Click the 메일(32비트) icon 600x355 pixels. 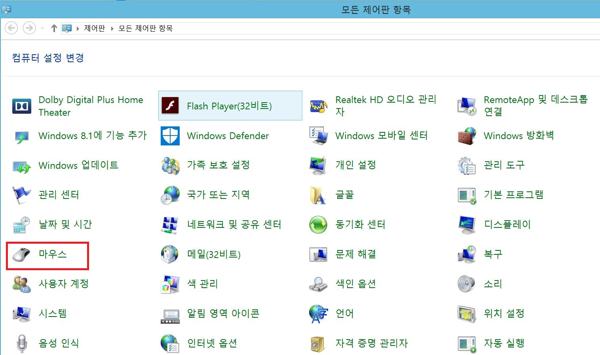170,254
